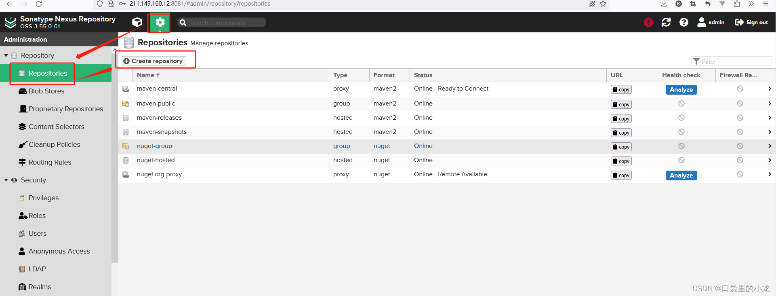Click the maven-public group folder icon
The height and width of the screenshot is (296, 776).
click(126, 104)
